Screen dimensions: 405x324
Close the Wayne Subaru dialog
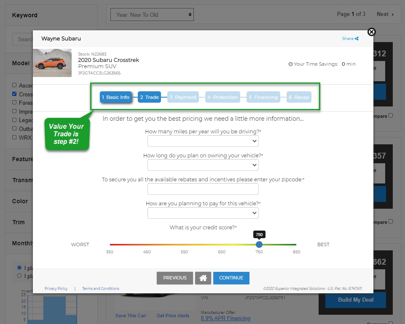pyautogui.click(x=371, y=32)
